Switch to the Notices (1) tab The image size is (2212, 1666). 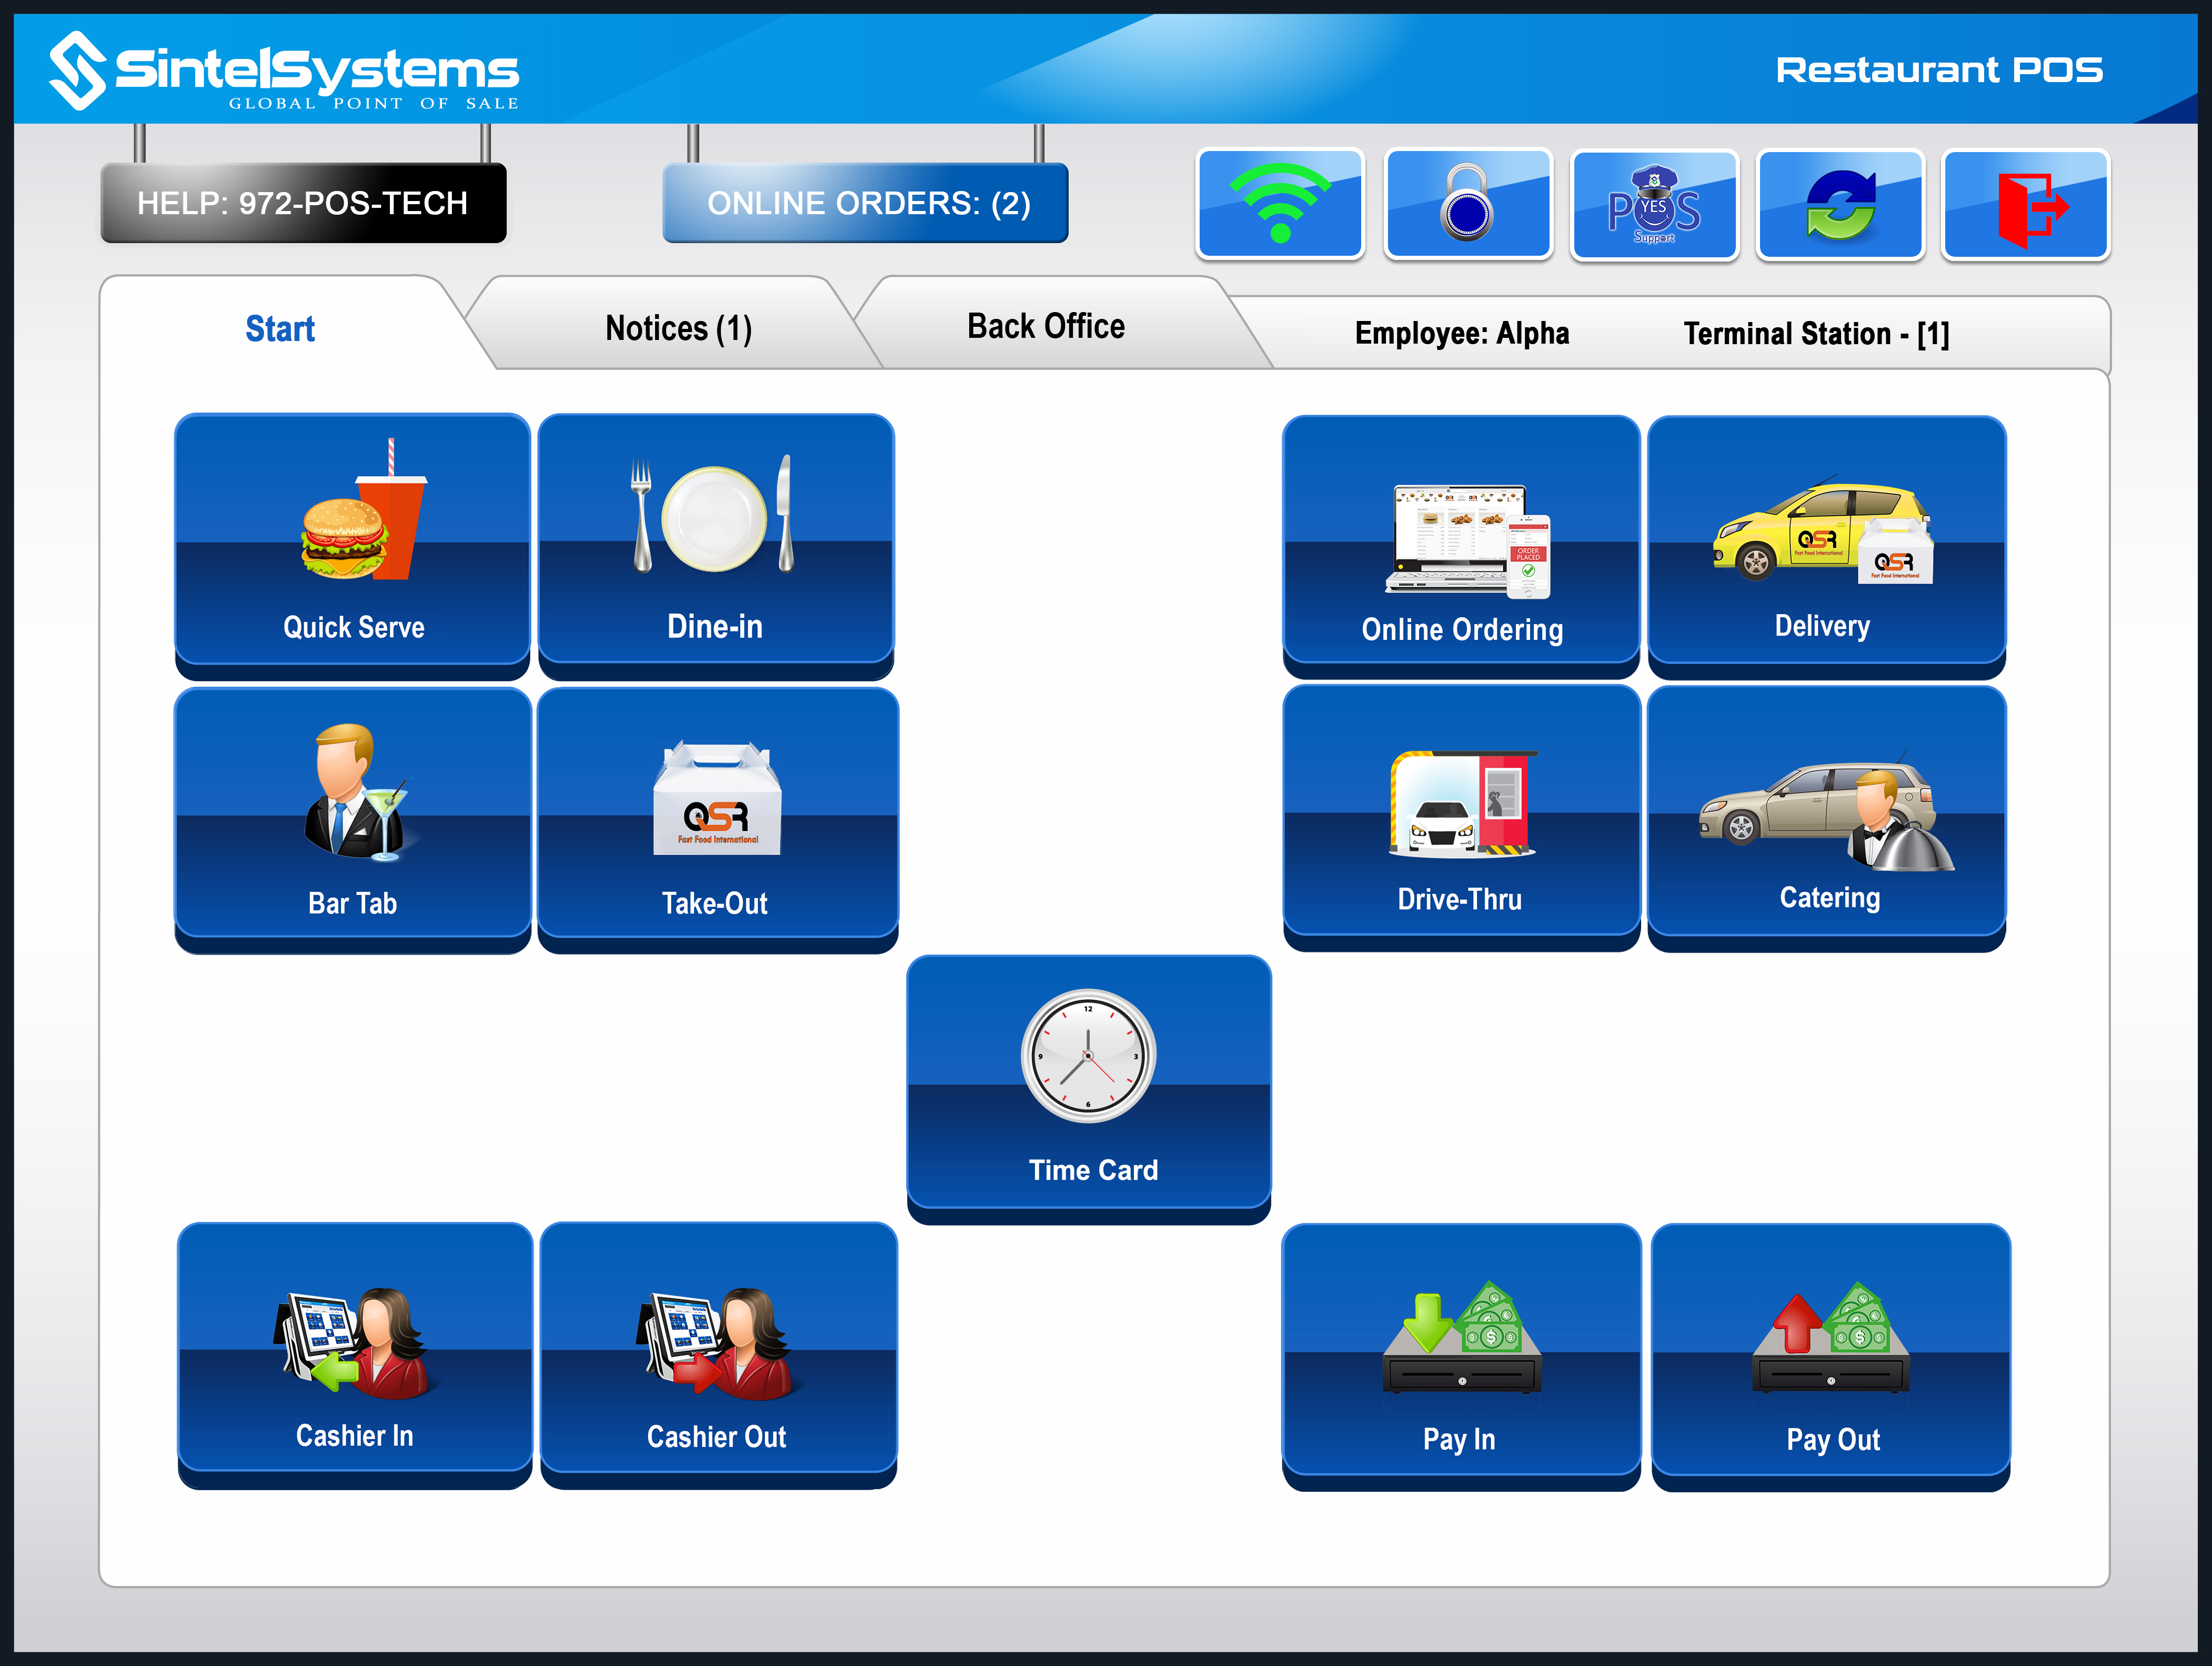click(678, 328)
